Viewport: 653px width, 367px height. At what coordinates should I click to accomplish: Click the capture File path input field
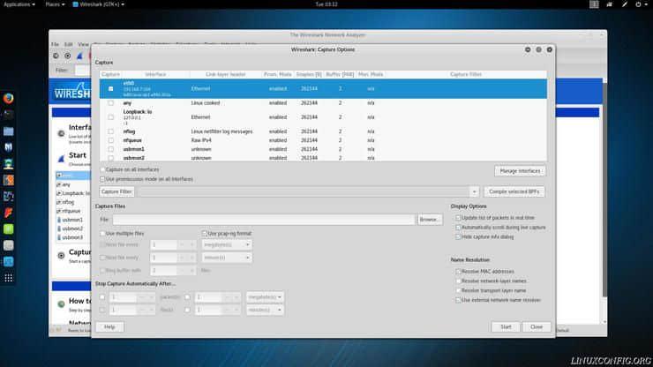263,219
